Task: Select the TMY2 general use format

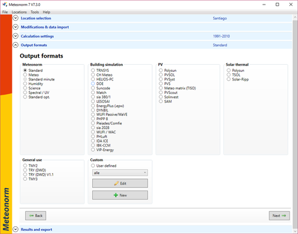Action: (x=25, y=165)
